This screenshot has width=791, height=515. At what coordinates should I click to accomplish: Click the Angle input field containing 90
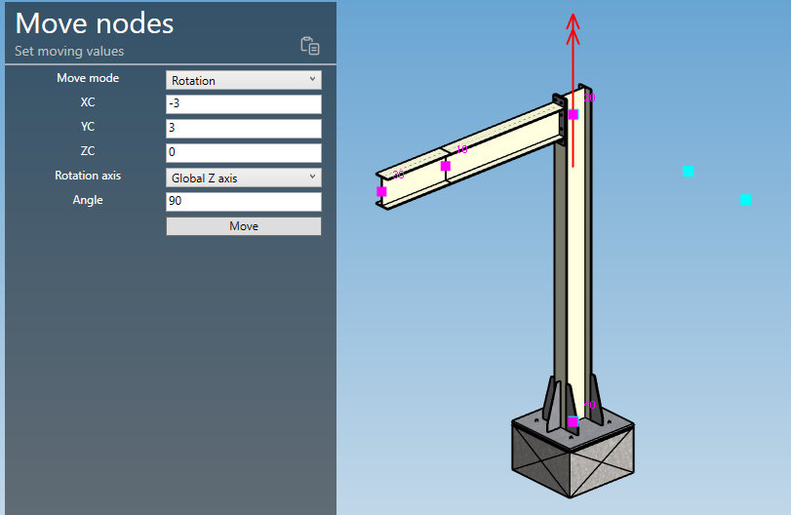click(244, 201)
